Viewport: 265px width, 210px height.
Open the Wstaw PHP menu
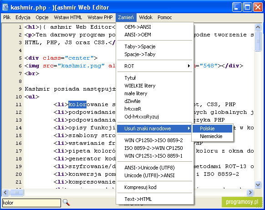(100, 17)
